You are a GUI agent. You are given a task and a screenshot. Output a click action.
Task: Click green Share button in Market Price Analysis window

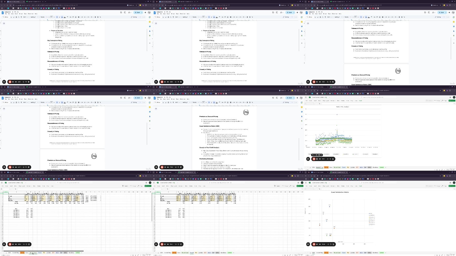(x=452, y=101)
